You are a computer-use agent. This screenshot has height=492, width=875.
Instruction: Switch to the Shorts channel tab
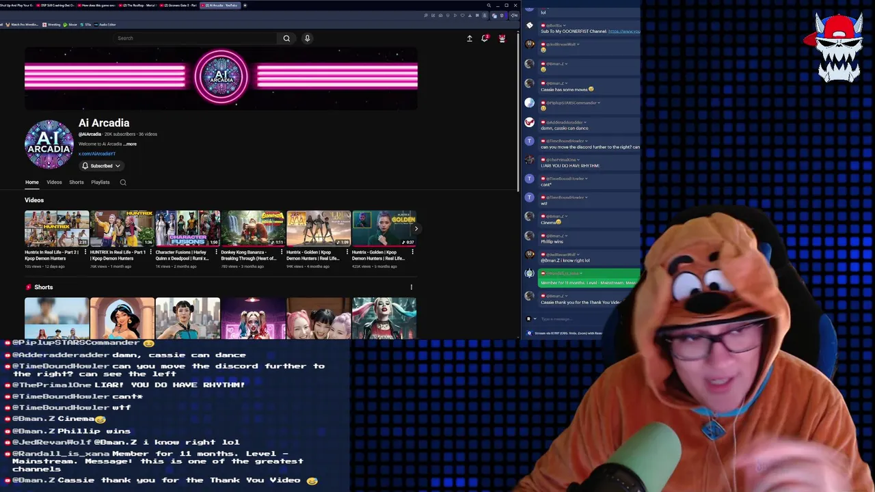pyautogui.click(x=77, y=182)
